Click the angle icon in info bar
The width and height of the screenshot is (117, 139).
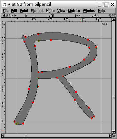94,16
